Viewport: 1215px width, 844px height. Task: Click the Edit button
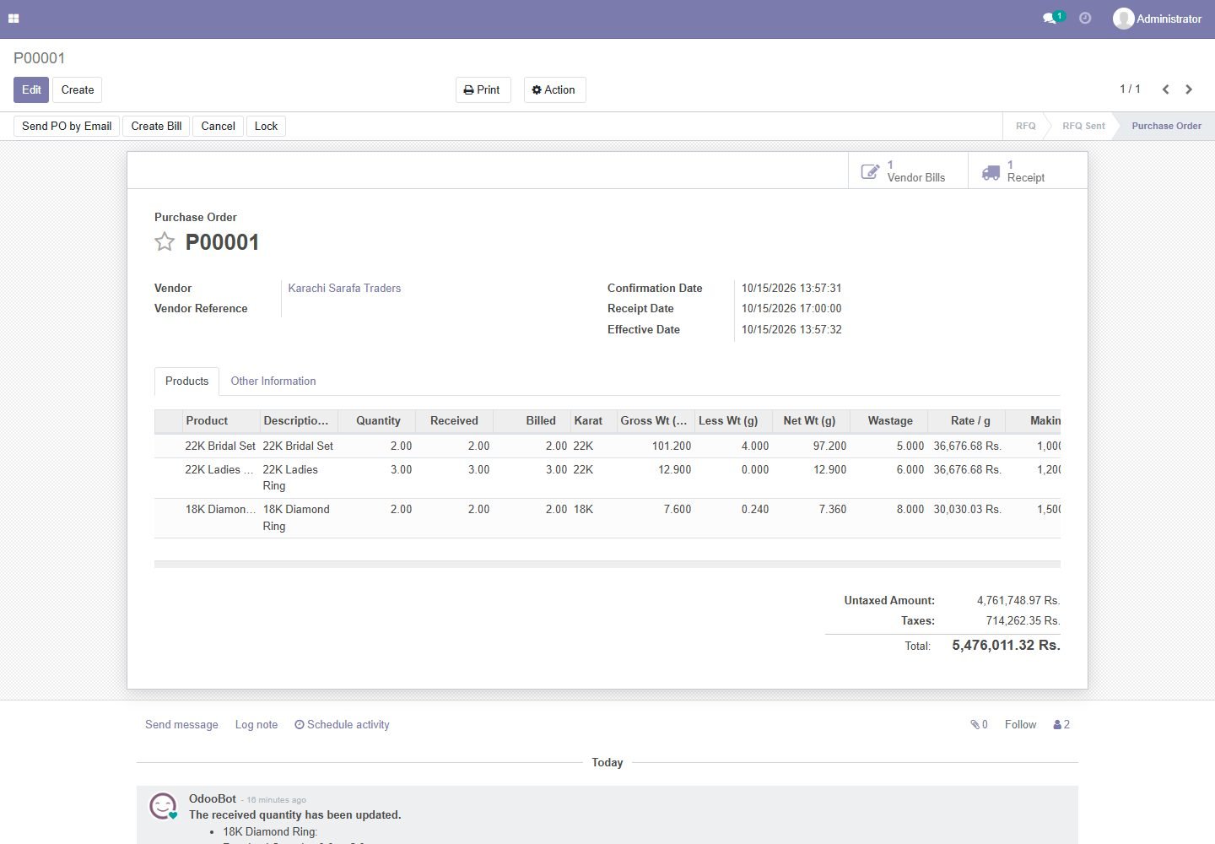[x=31, y=89]
